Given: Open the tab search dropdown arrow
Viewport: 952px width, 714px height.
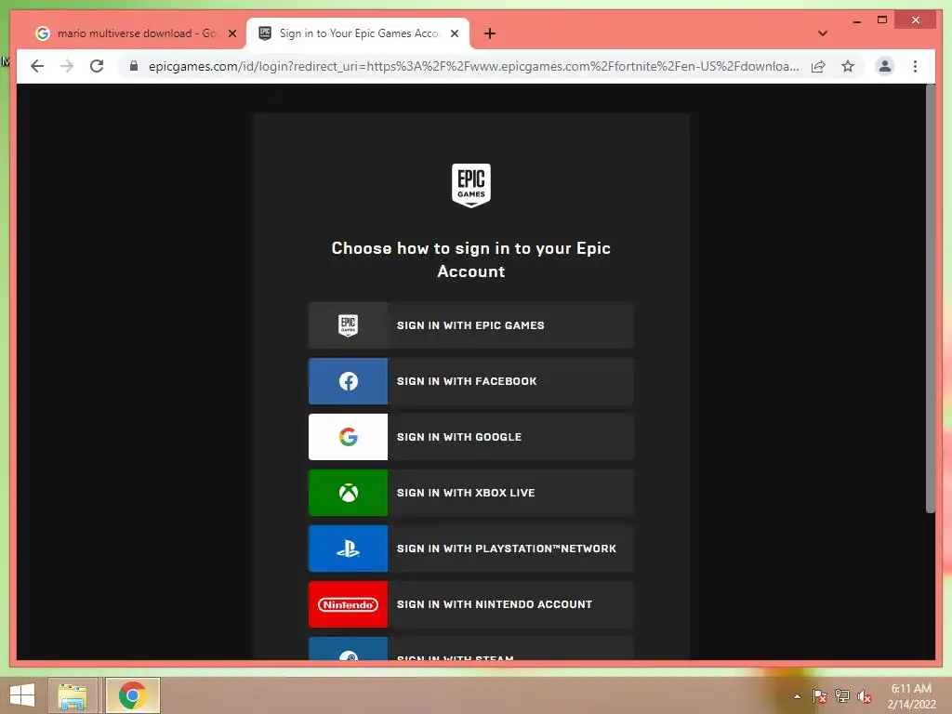Looking at the screenshot, I should [x=822, y=33].
